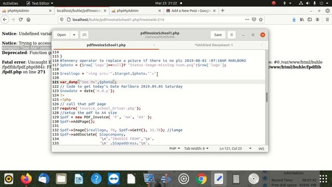
Task: Show Firefox downloads panel
Action: click(x=294, y=20)
